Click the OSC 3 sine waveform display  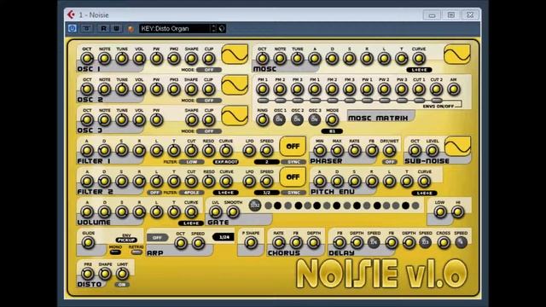pos(235,115)
